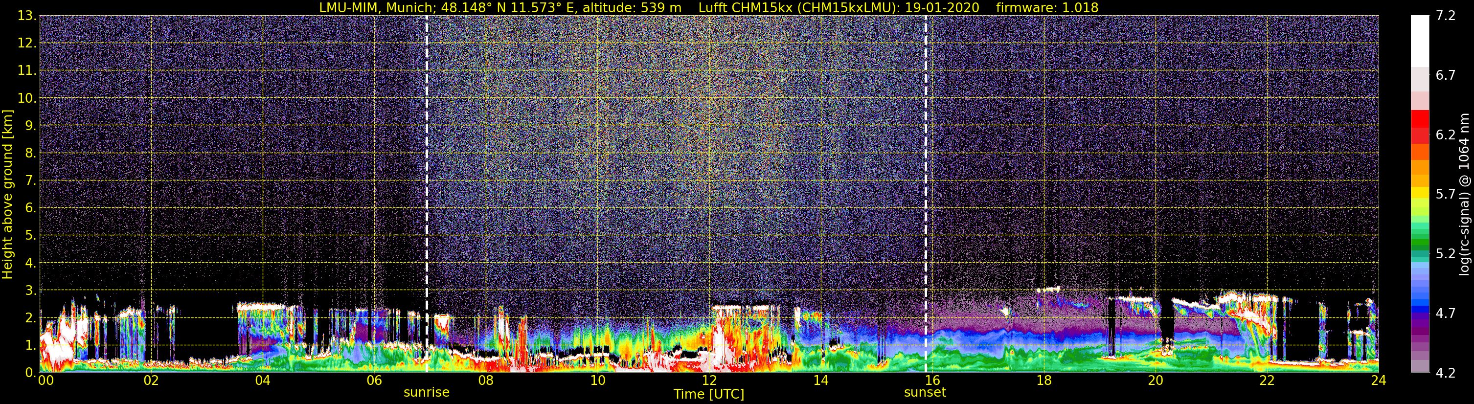Click the 'firmware: 1.018' text in the title
Image resolution: width=1474 pixels, height=404 pixels.
point(1047,8)
